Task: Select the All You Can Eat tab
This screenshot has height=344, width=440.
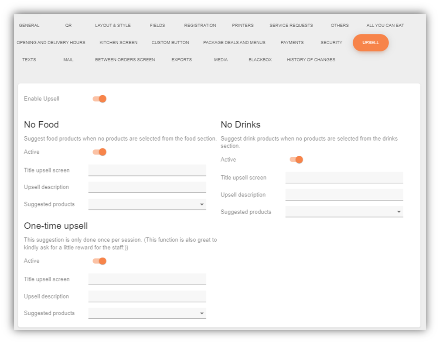Action: pyautogui.click(x=385, y=25)
